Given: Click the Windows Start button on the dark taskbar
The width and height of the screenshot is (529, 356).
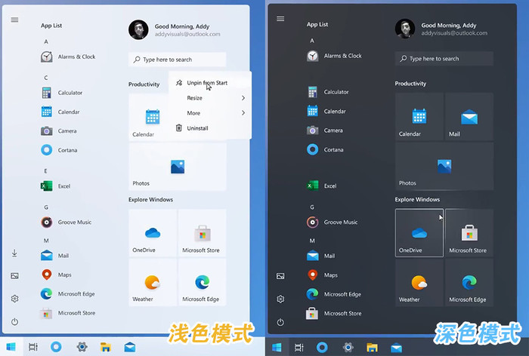Looking at the screenshot, I should coord(277,347).
